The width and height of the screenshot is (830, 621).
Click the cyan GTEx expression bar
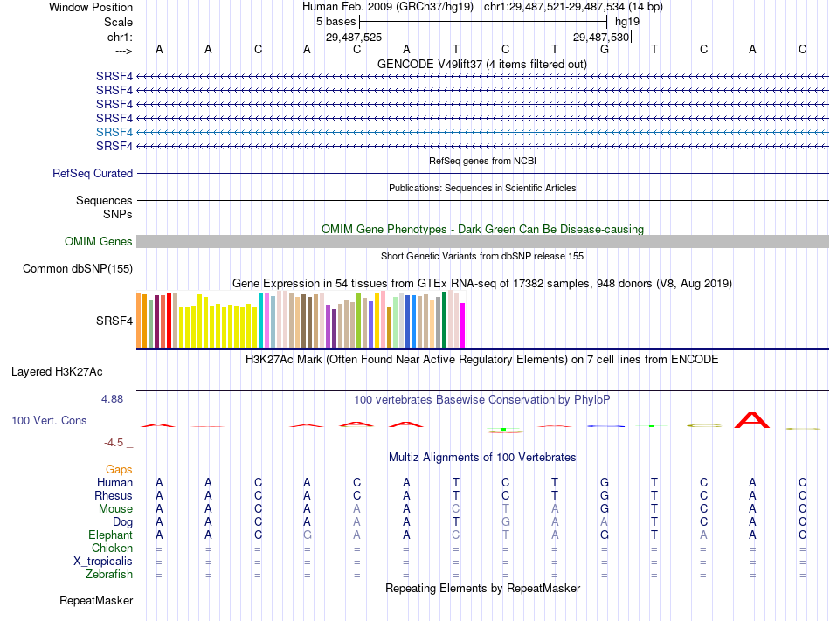coord(261,321)
